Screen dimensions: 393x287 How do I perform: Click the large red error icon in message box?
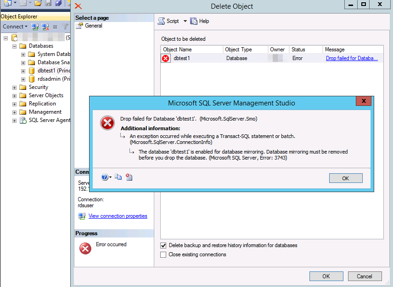click(107, 123)
